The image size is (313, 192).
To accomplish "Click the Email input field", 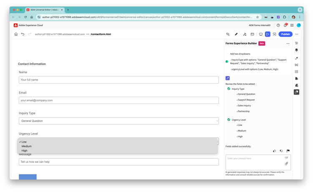I will [x=119, y=101].
